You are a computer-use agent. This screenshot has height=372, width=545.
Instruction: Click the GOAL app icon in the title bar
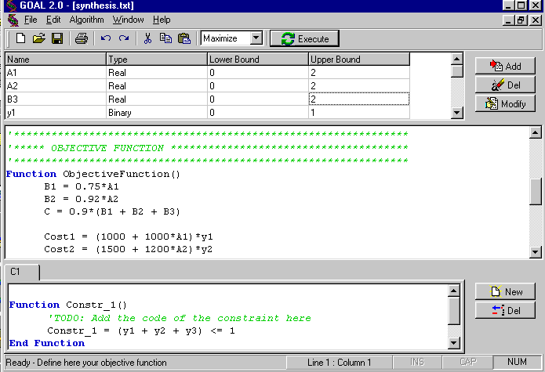coord(11,5)
